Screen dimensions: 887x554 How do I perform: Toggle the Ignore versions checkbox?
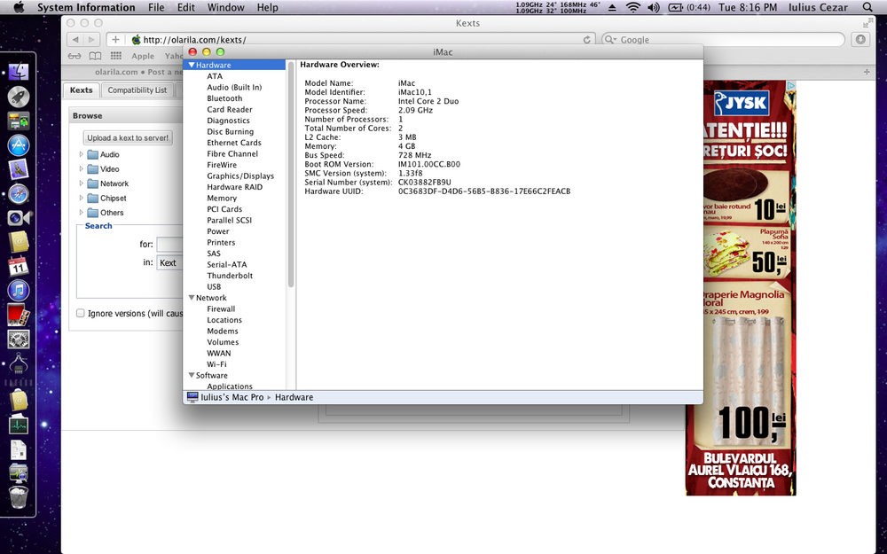tap(81, 313)
